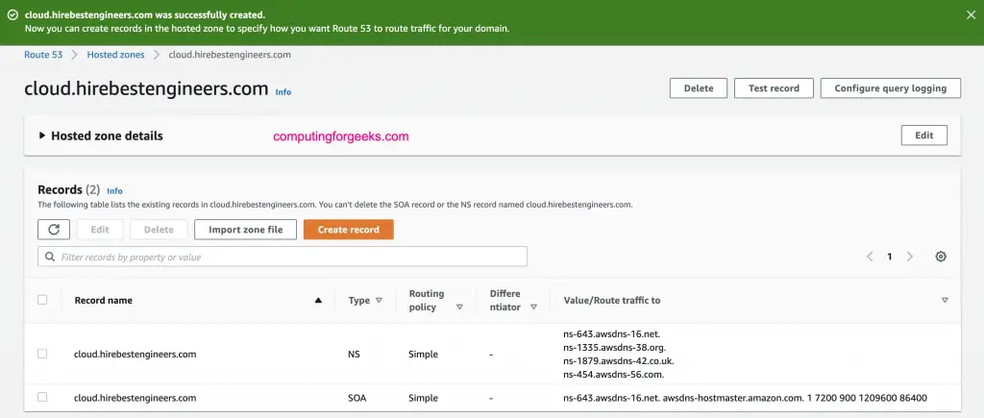Image resolution: width=984 pixels, height=418 pixels.
Task: Sort by Record name ascending arrow
Action: (x=318, y=301)
